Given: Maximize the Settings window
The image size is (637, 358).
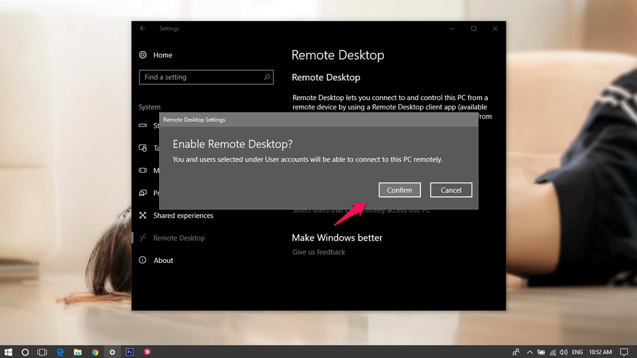Looking at the screenshot, I should pyautogui.click(x=473, y=29).
